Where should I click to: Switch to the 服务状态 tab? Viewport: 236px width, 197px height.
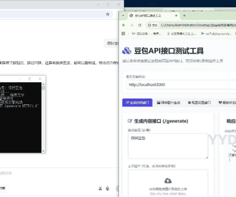227,102
